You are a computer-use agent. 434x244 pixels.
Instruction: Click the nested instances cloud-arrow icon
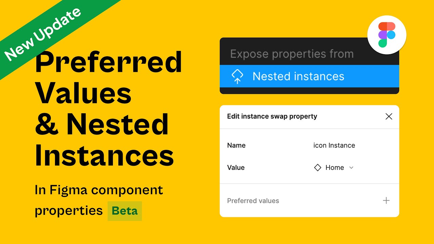pos(237,77)
